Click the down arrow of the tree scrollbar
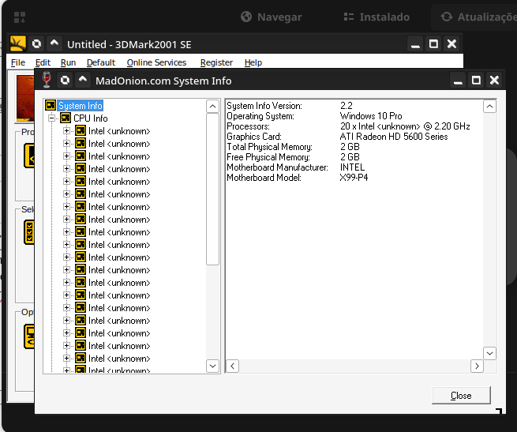This screenshot has width=517, height=432. [x=212, y=366]
